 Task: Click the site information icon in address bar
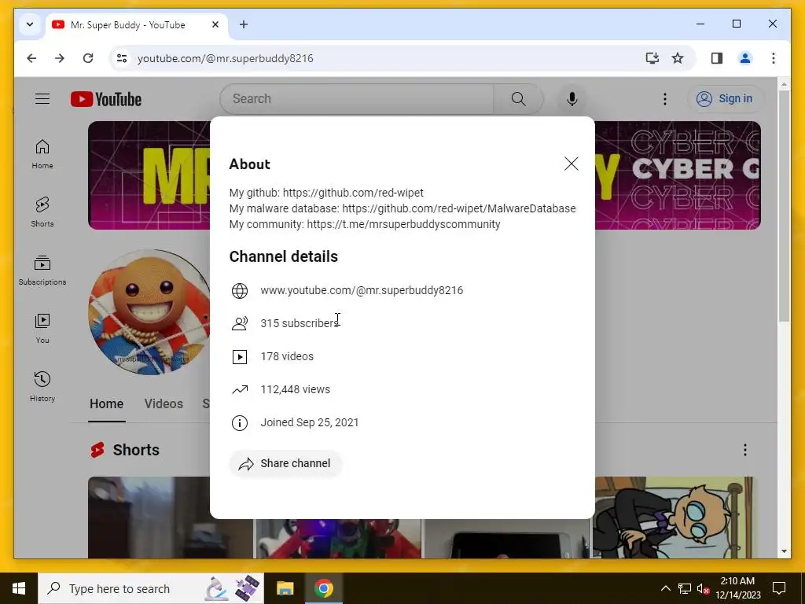point(122,58)
